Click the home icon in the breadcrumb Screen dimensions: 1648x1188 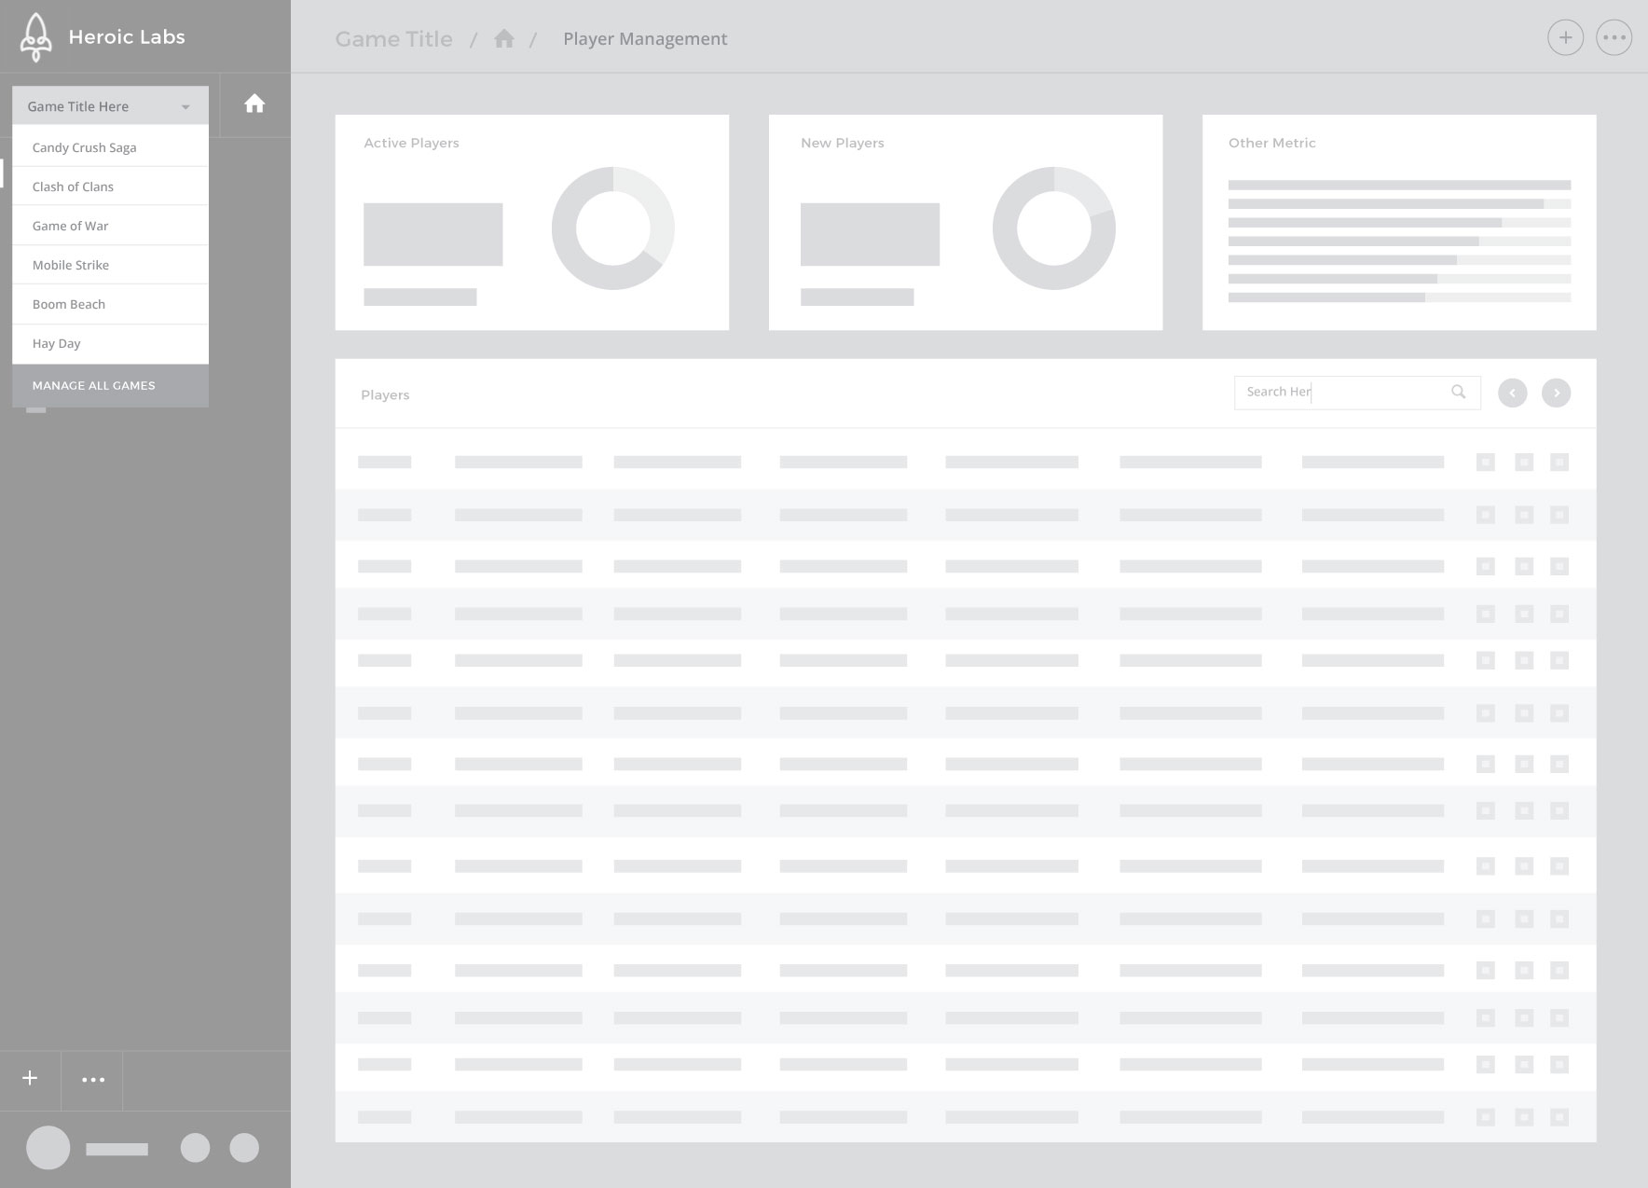(x=504, y=39)
